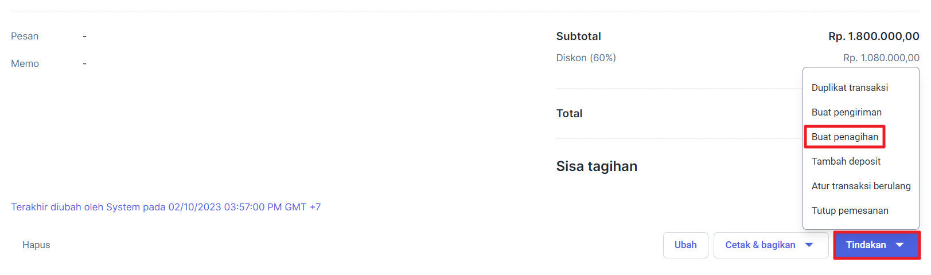The height and width of the screenshot is (275, 931).
Task: Open the Terakhir diubah oleh System link
Action: pyautogui.click(x=166, y=207)
